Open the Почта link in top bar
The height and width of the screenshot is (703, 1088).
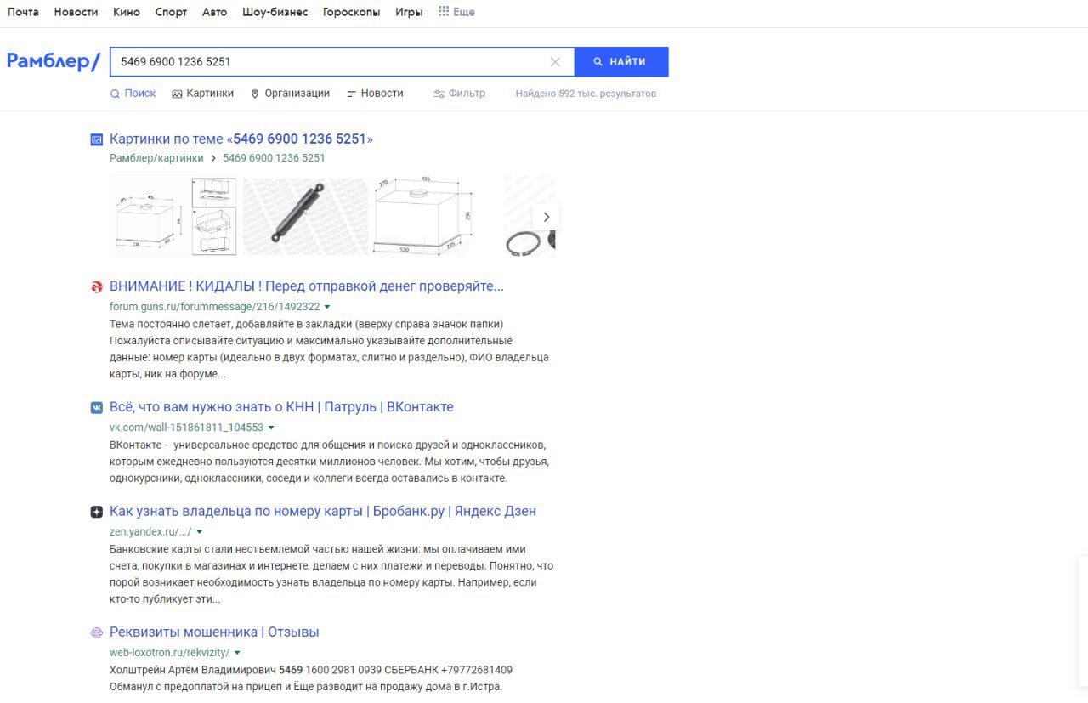tap(23, 12)
